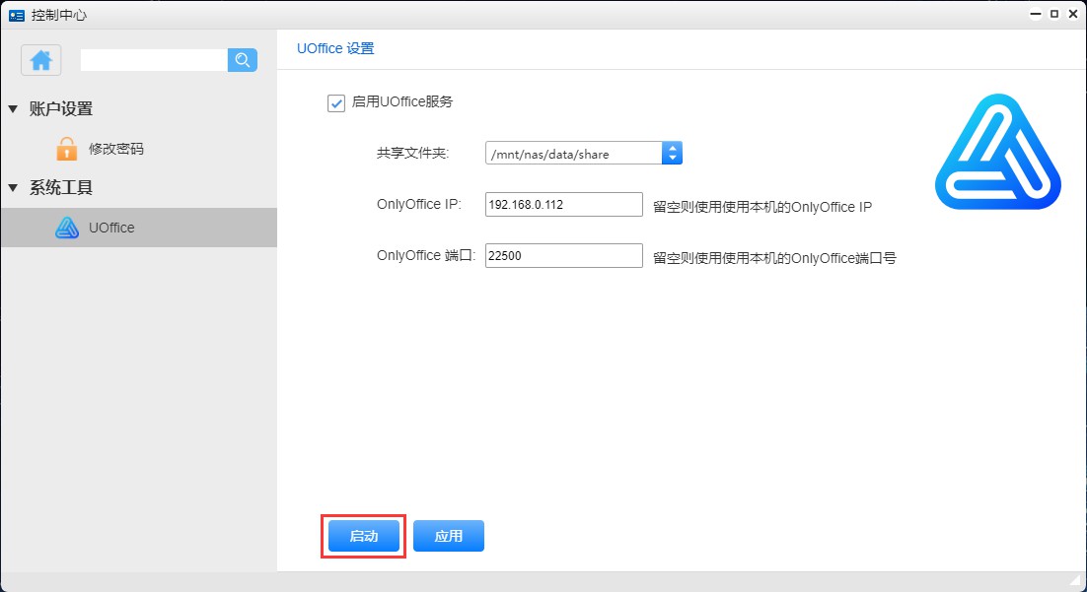This screenshot has width=1087, height=592.
Task: Click the orange padlock under 账户设置
Action: pos(66,149)
